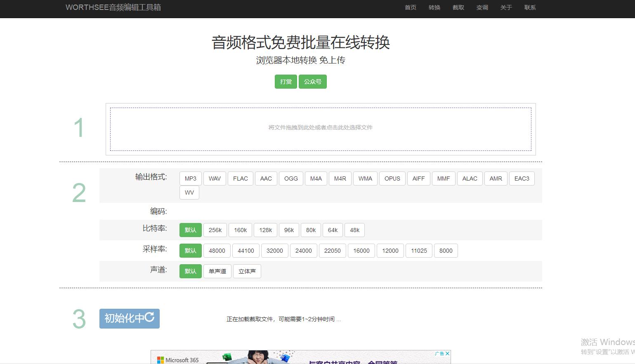Screen dimensions: 635x364
Task: Select the EAC3 format option
Action: [x=522, y=178]
